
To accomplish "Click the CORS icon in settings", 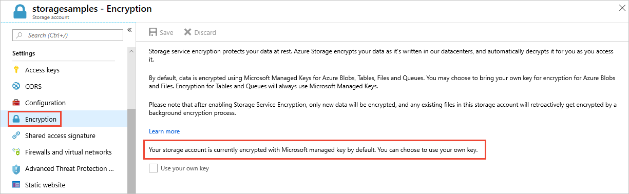I will pos(16,86).
